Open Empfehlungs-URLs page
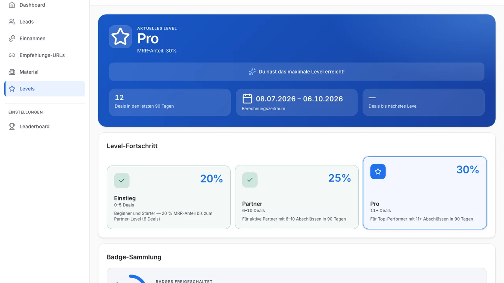Screen dimensions: 504x283 [x=44, y=55]
